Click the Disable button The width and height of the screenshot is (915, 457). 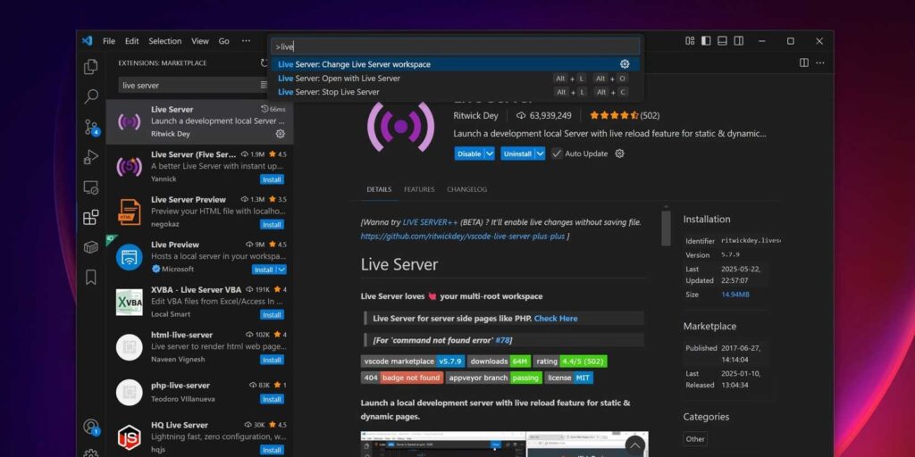pos(469,154)
